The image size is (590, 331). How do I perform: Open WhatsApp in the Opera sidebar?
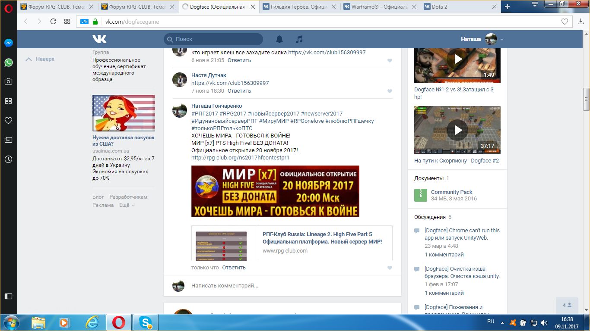pos(8,62)
